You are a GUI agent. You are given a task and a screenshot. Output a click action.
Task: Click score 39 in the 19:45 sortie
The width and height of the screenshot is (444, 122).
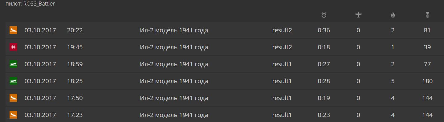pos(427,47)
